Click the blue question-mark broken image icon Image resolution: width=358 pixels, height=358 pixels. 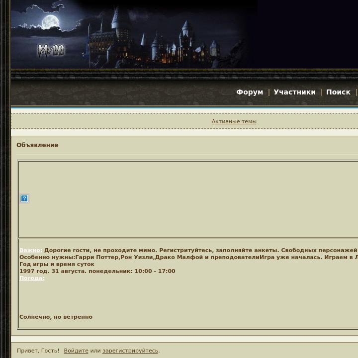pyautogui.click(x=24, y=198)
